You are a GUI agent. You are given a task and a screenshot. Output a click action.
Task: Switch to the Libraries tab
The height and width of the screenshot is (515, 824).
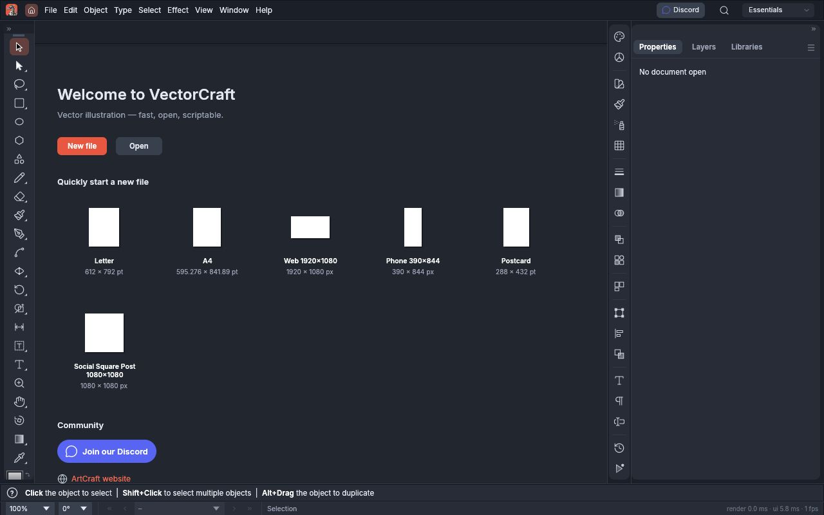click(747, 47)
